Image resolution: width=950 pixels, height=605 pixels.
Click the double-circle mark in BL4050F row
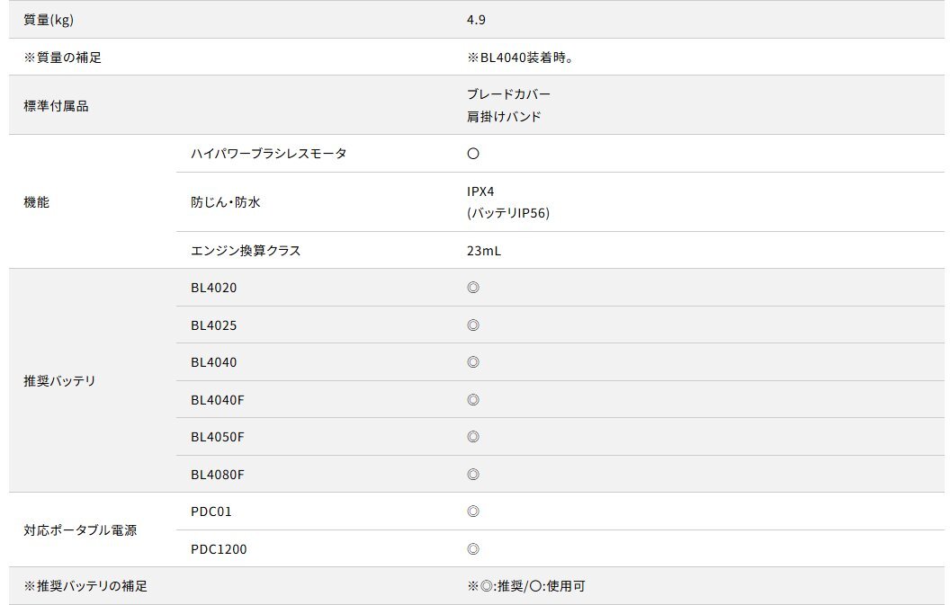click(x=473, y=437)
